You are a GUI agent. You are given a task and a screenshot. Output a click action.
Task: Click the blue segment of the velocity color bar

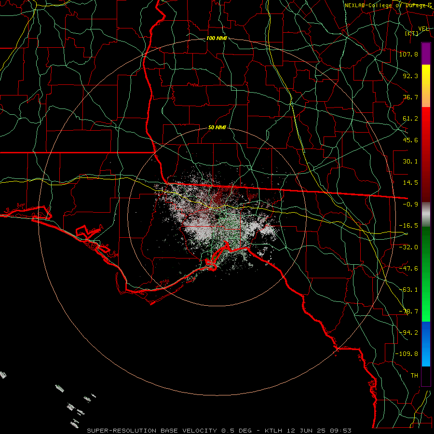[426, 344]
